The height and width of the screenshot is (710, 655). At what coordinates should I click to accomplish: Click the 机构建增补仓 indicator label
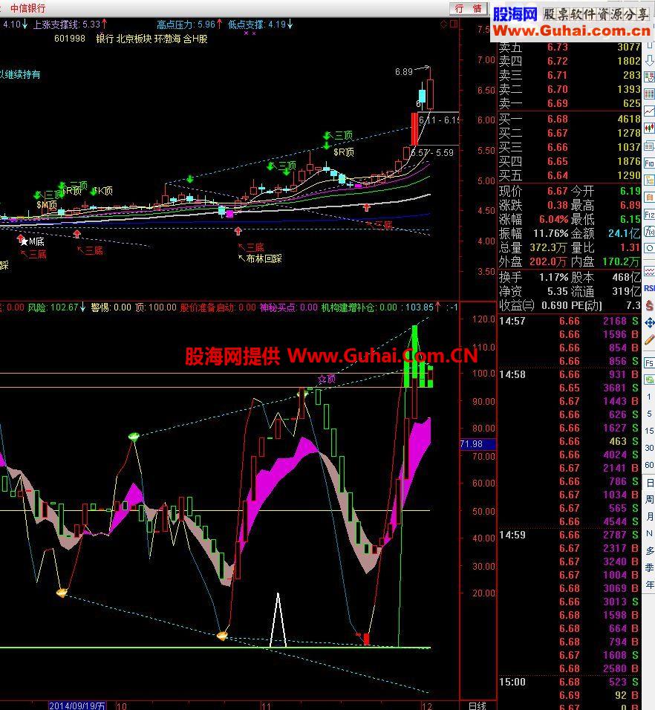[x=348, y=307]
